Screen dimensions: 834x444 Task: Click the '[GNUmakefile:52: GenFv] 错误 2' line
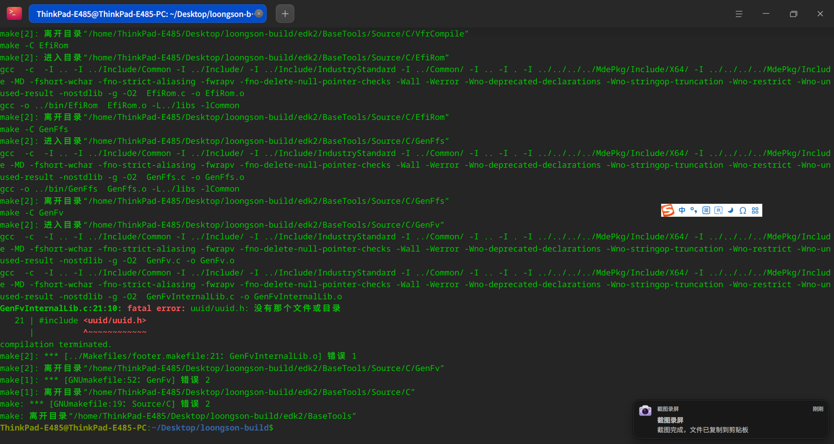[105, 380]
